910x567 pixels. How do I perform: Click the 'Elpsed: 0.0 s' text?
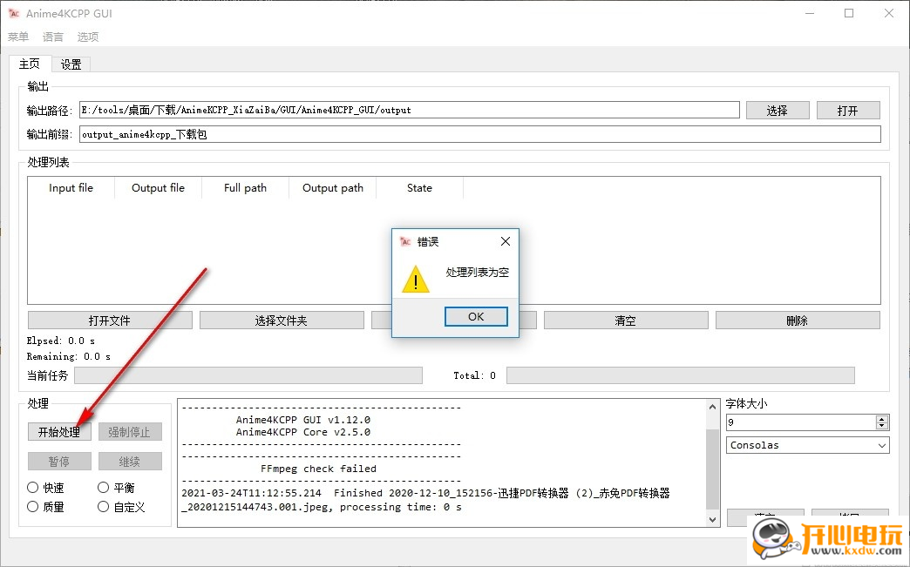point(61,341)
